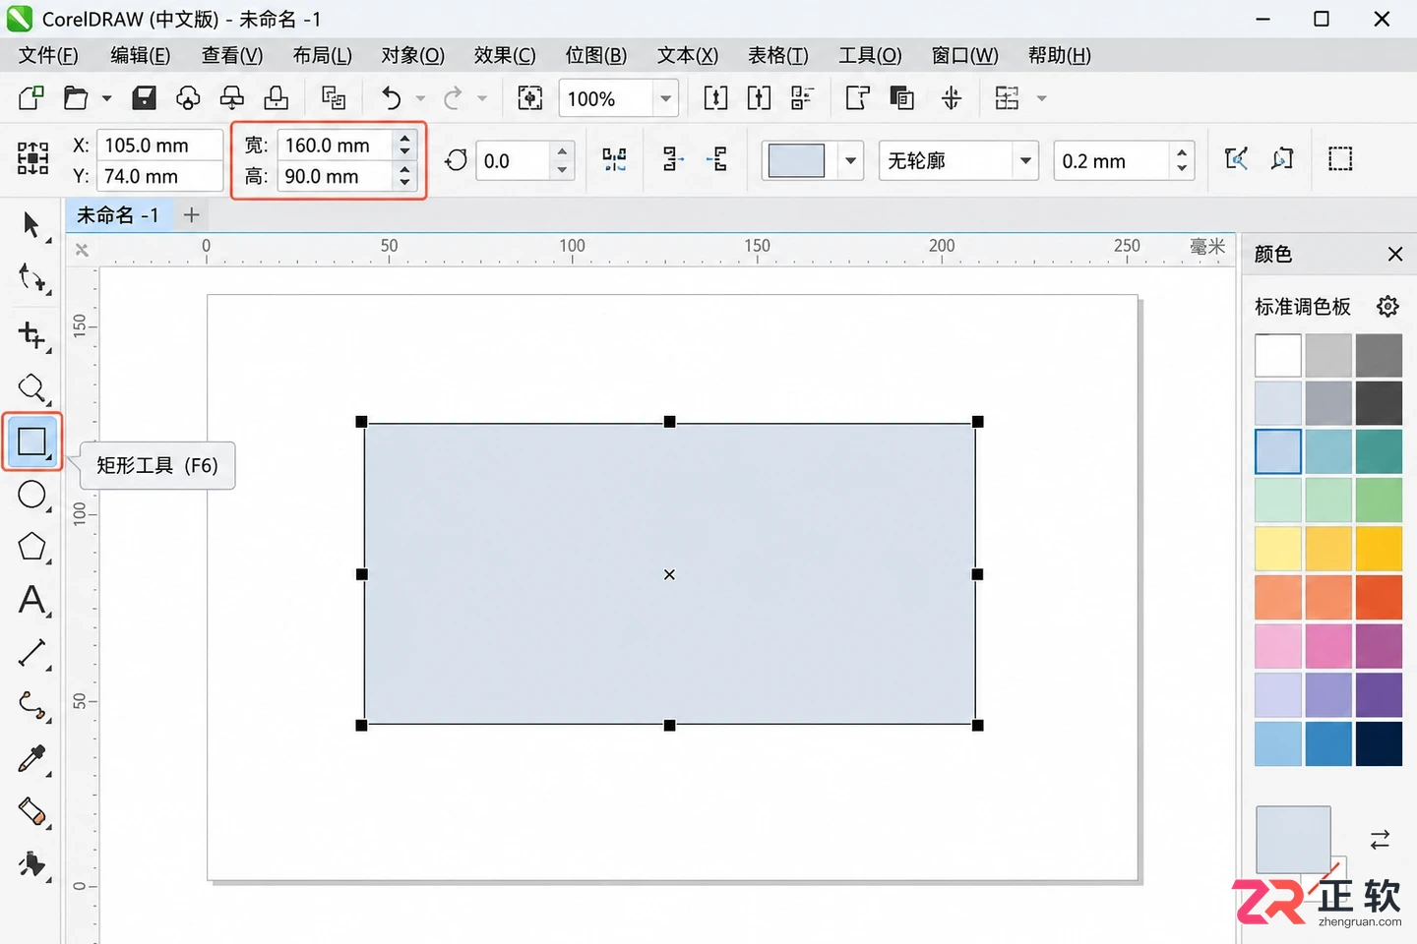Open the fill color dropdown arrow
The width and height of the screenshot is (1417, 944).
(x=850, y=160)
